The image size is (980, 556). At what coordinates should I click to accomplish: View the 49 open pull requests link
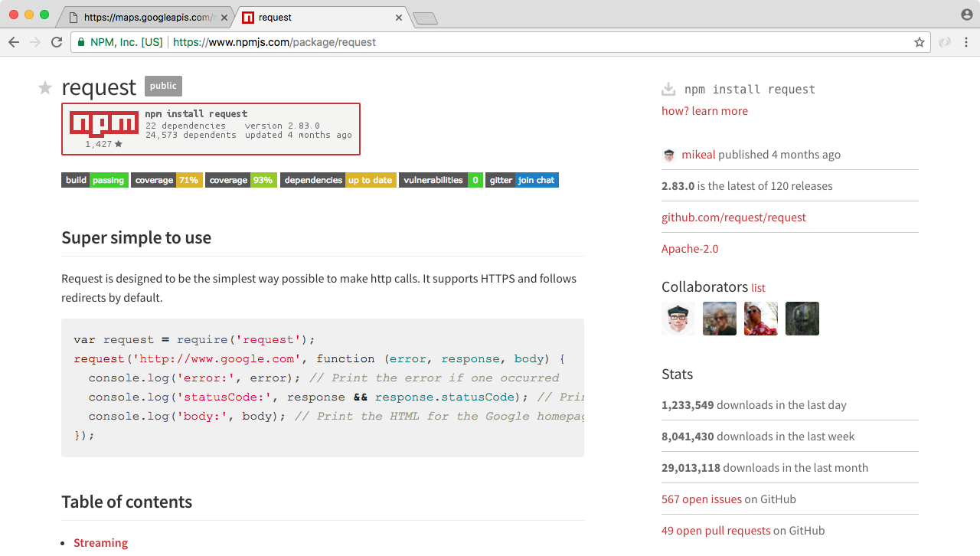[716, 531]
